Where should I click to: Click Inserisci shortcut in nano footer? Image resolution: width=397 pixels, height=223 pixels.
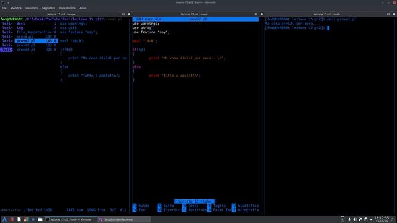(169, 210)
